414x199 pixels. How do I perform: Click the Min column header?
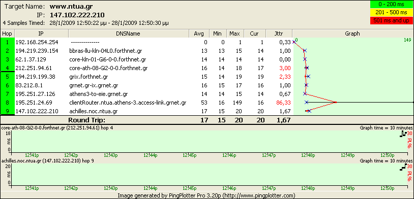[x=218, y=34]
